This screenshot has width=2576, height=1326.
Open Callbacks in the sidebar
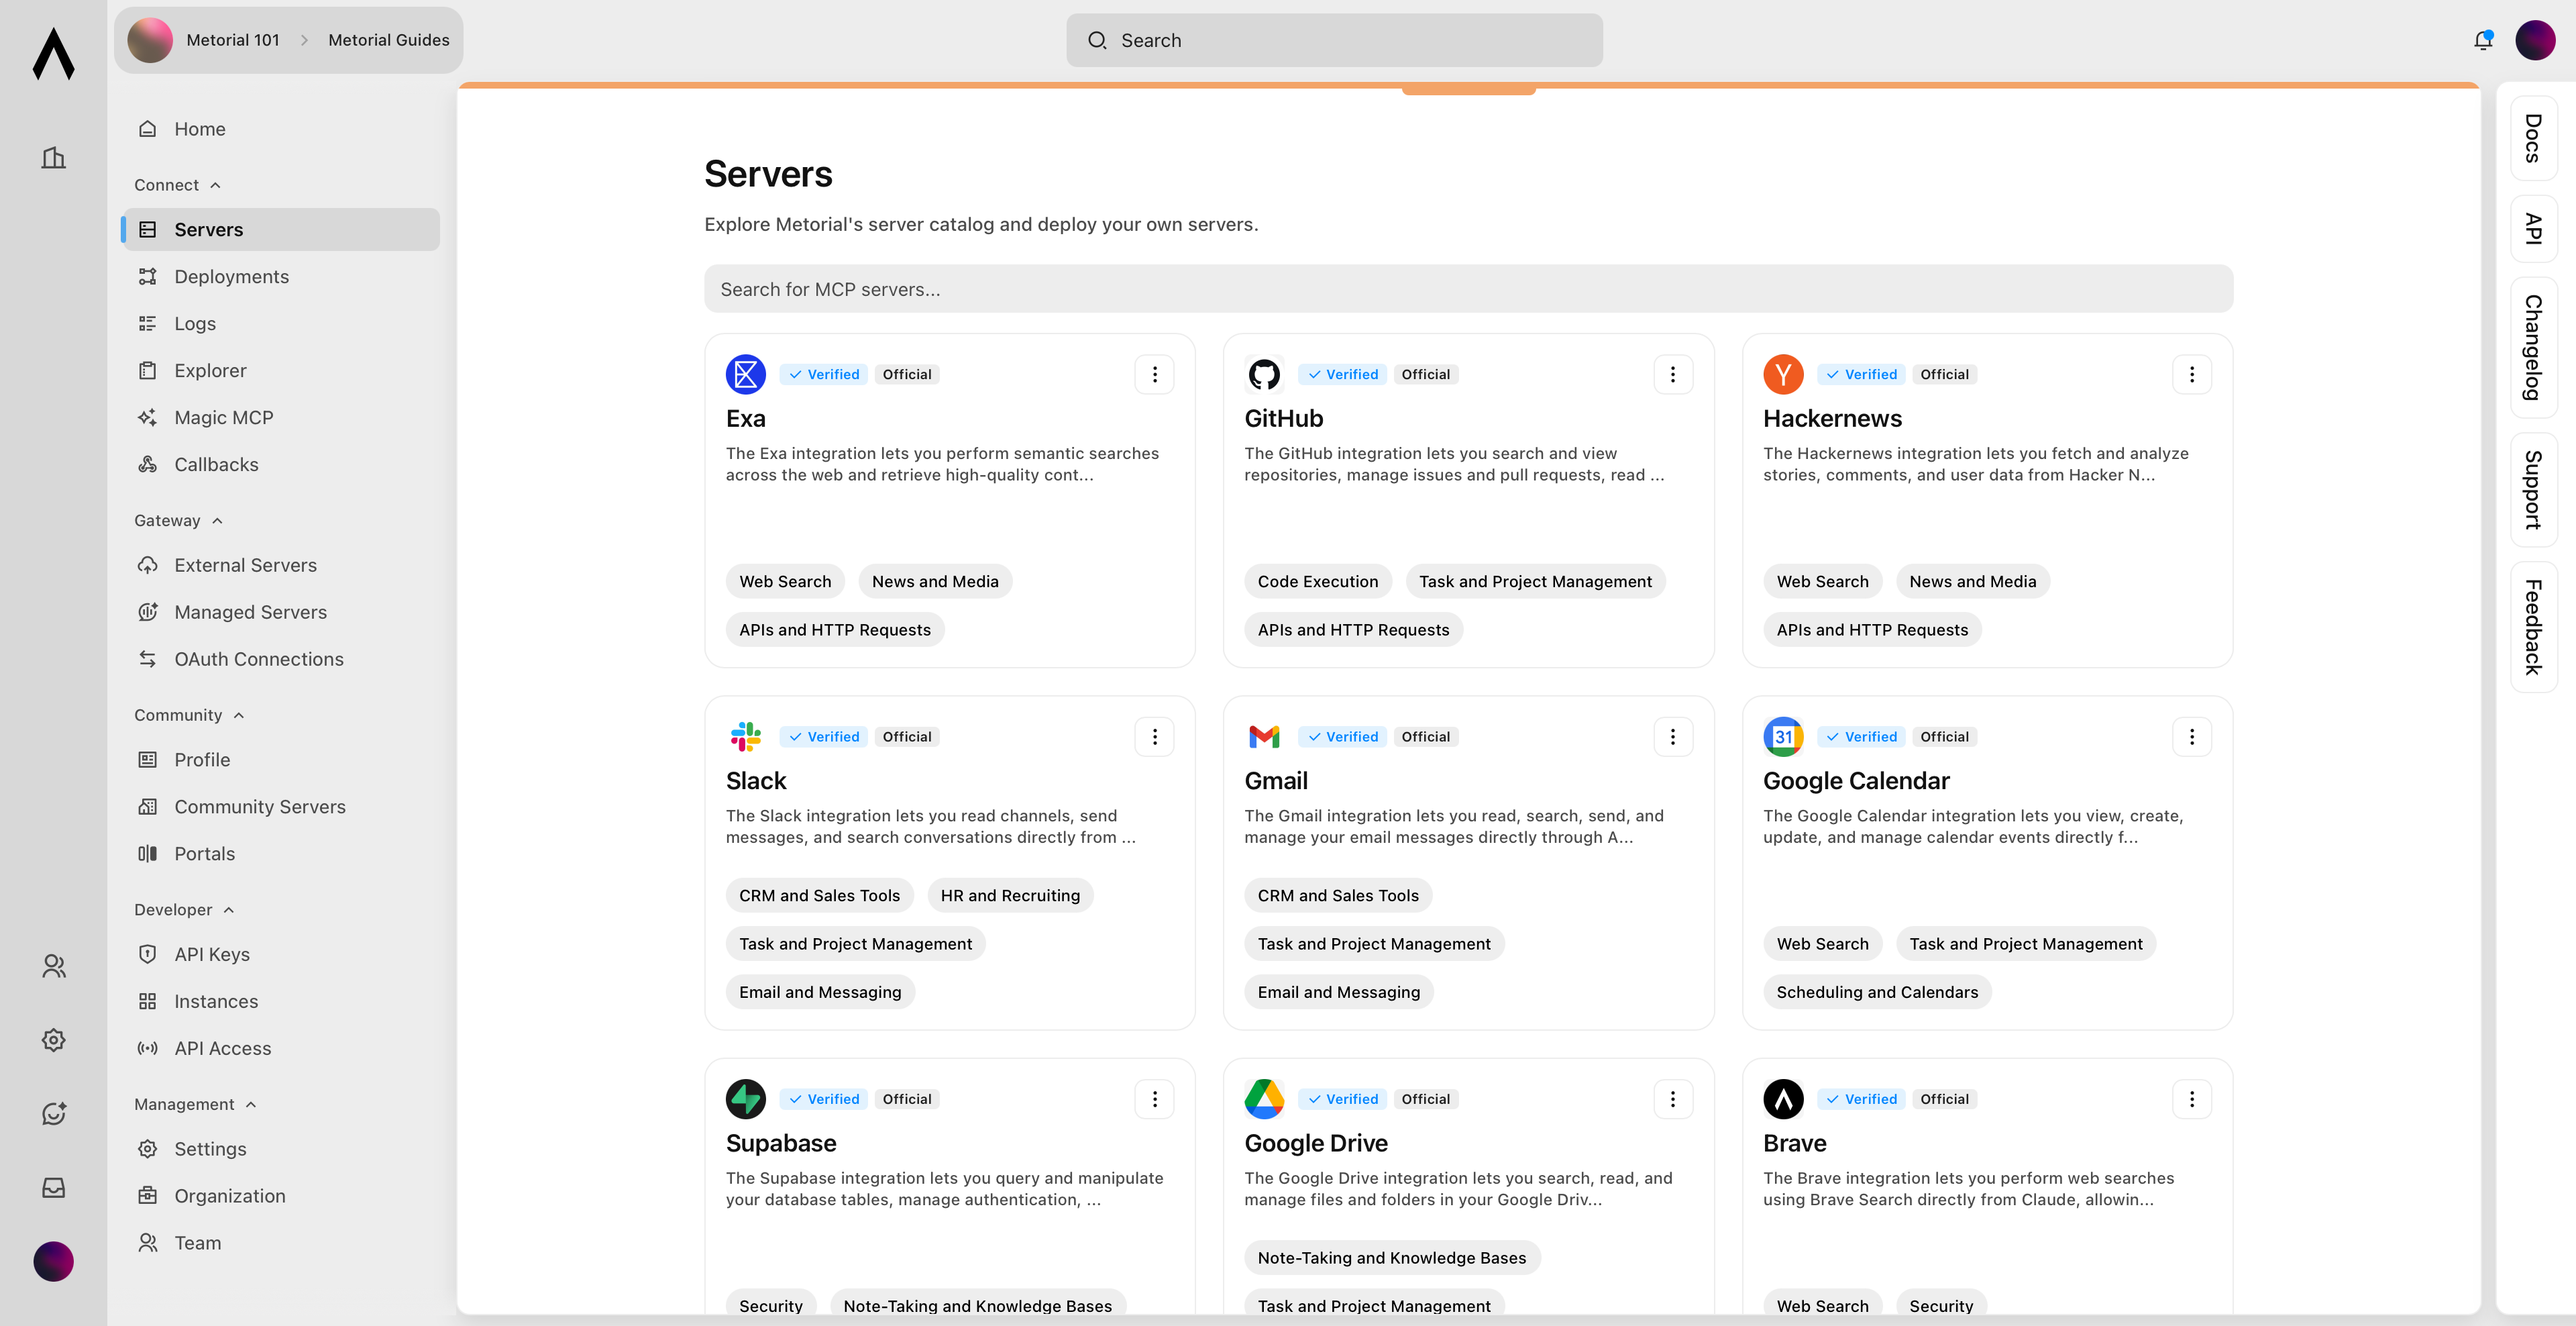[x=216, y=464]
